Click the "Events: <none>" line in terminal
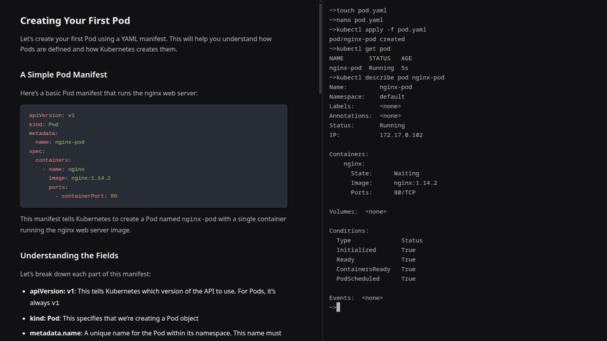Image resolution: width=607 pixels, height=341 pixels. coord(356,298)
